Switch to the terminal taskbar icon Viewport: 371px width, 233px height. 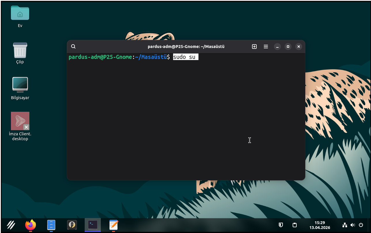tap(93, 225)
